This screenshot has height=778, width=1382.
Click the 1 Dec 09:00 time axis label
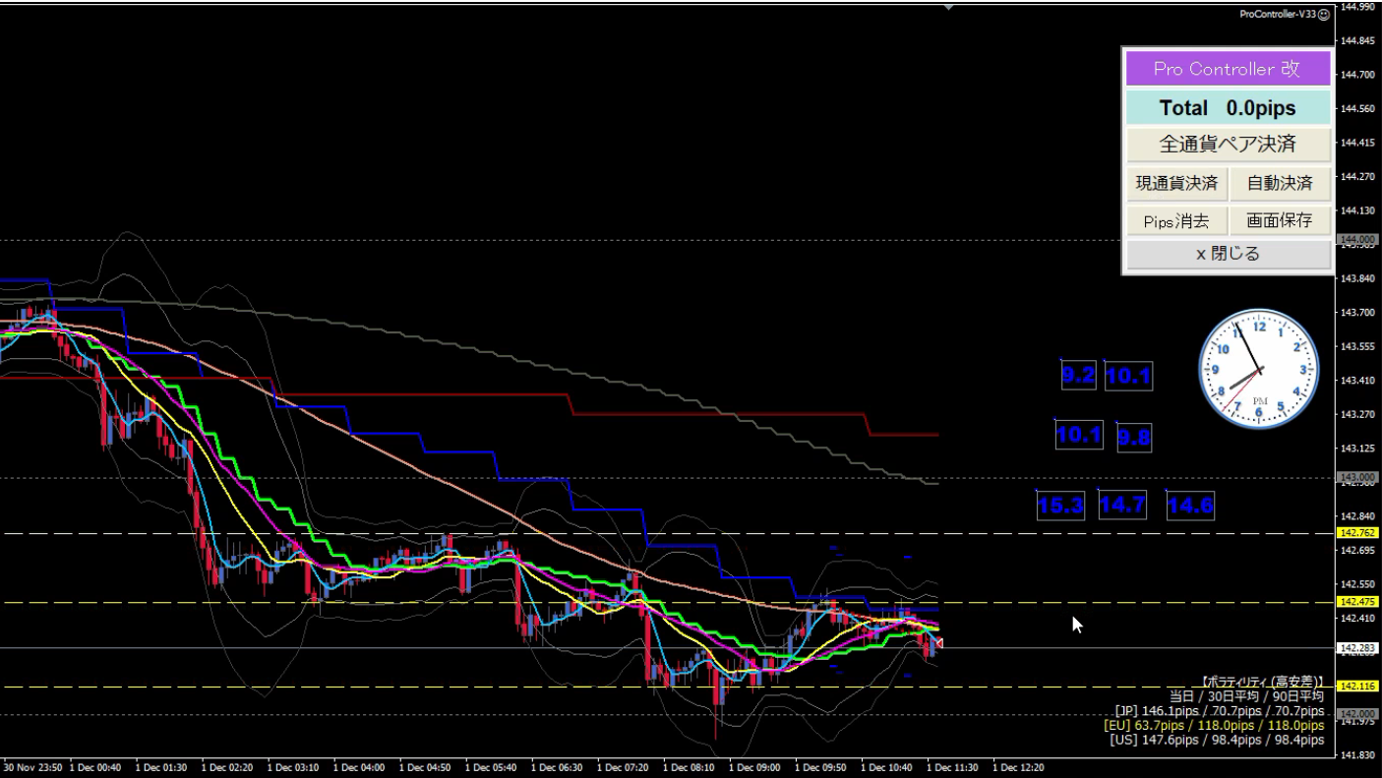(754, 767)
